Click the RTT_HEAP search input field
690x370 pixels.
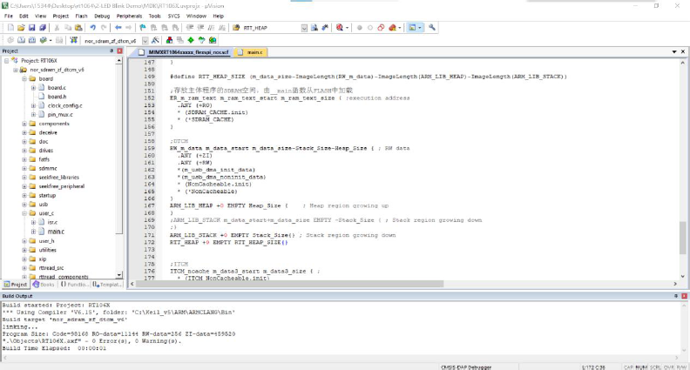271,28
